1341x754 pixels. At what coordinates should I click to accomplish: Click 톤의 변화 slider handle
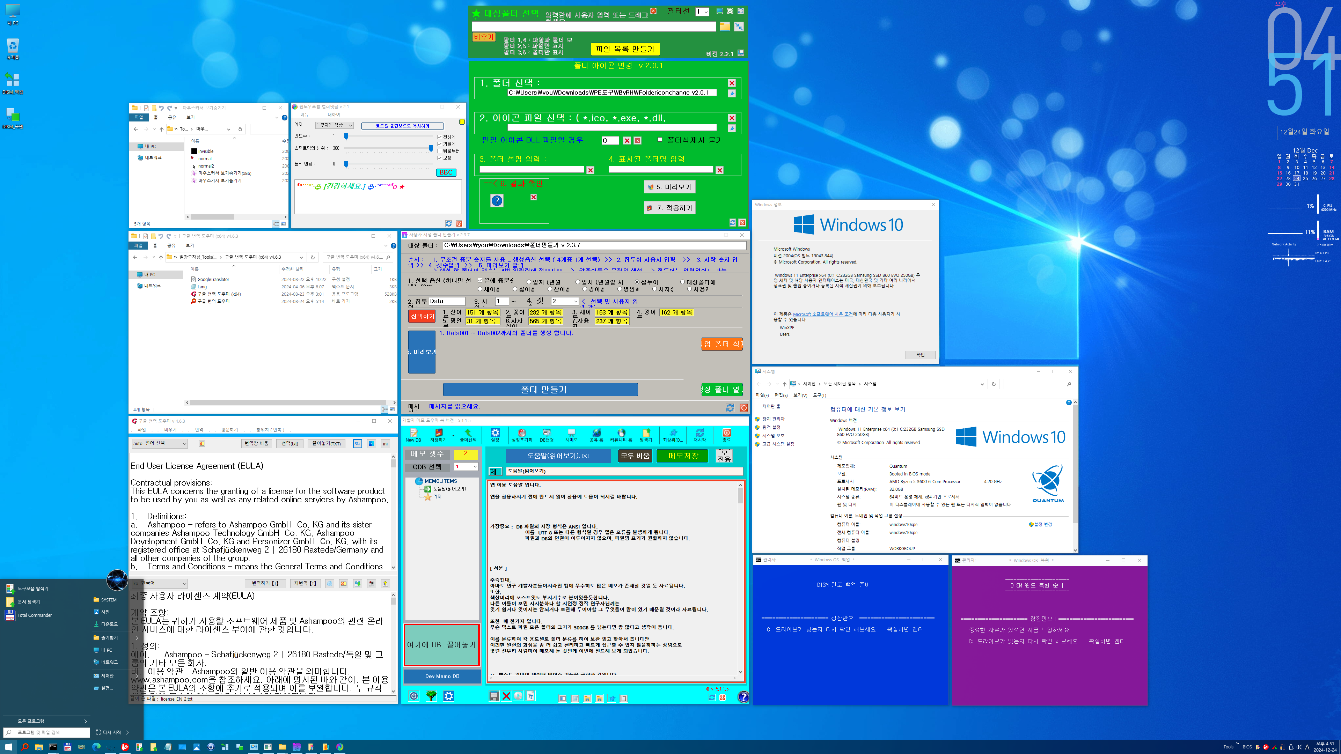point(346,164)
